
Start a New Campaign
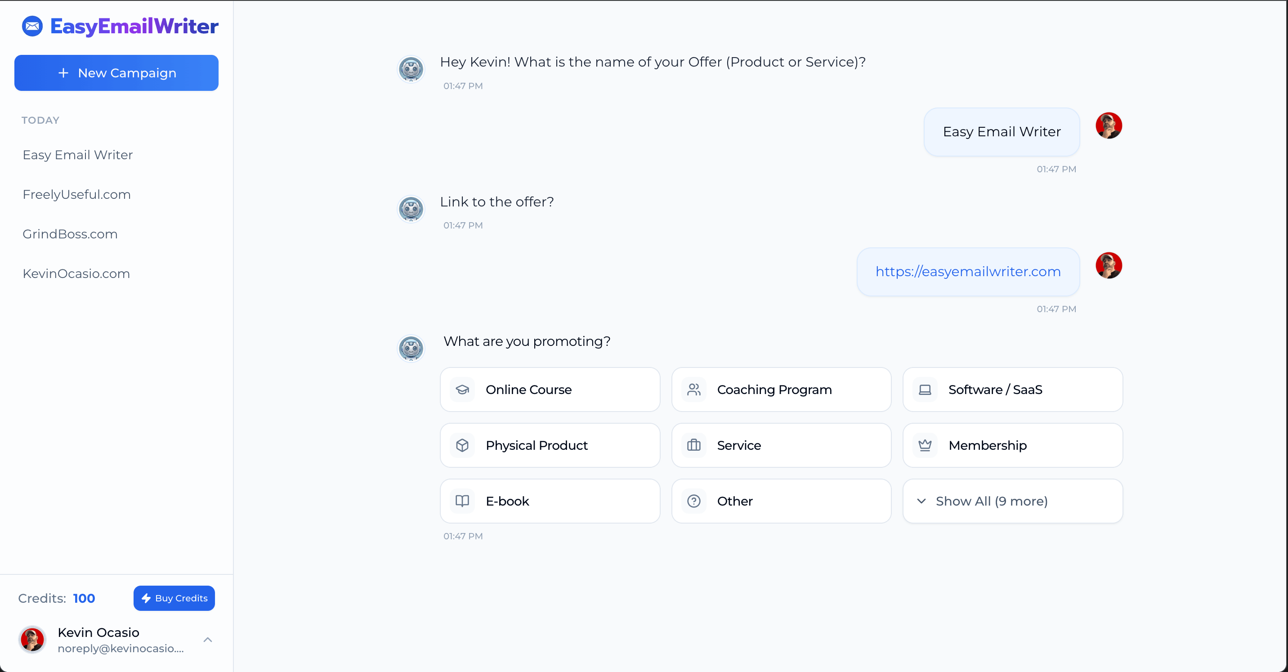pos(116,72)
